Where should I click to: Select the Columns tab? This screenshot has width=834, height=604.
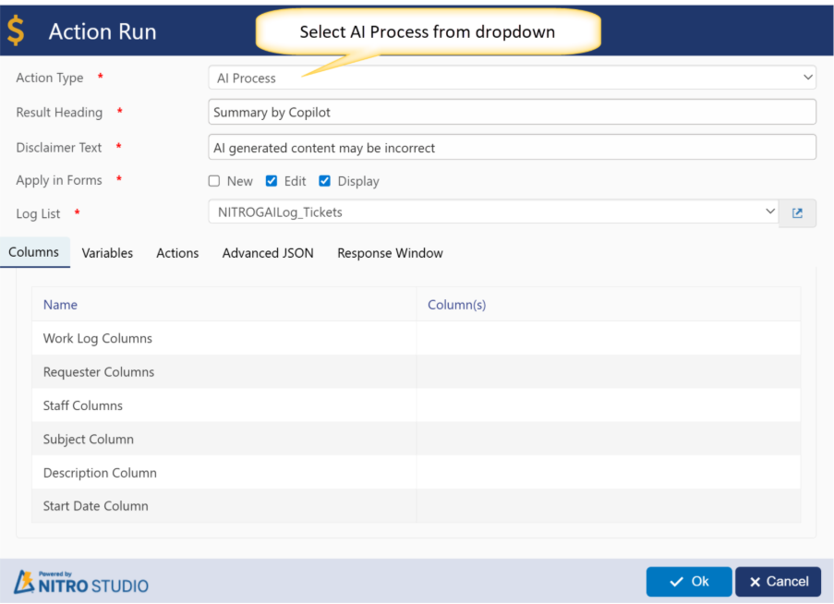[x=34, y=252]
